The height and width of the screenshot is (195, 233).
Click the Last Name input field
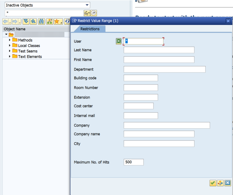159,50
